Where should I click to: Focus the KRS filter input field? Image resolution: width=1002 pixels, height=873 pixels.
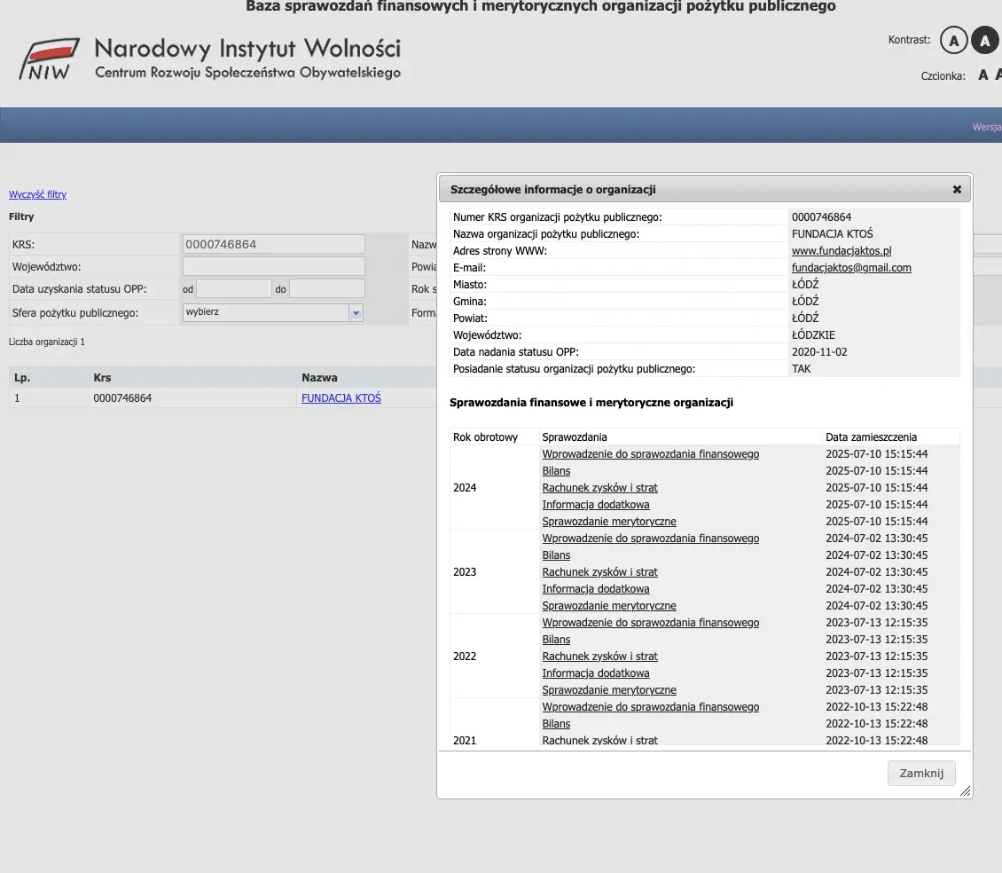tap(273, 244)
